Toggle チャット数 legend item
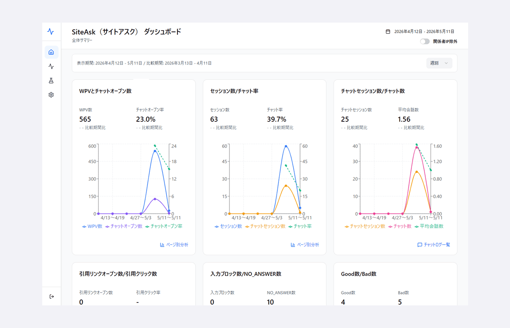 [400, 226]
